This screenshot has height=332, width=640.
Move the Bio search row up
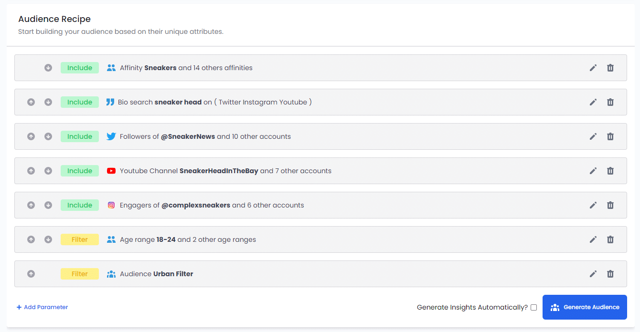point(31,102)
